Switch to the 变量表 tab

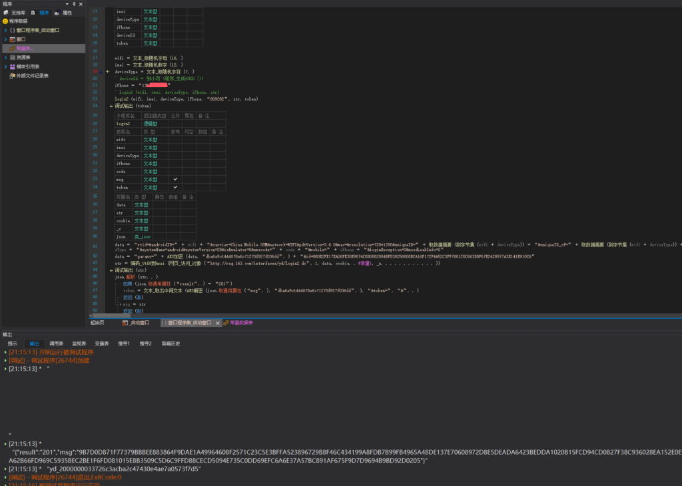click(x=102, y=344)
